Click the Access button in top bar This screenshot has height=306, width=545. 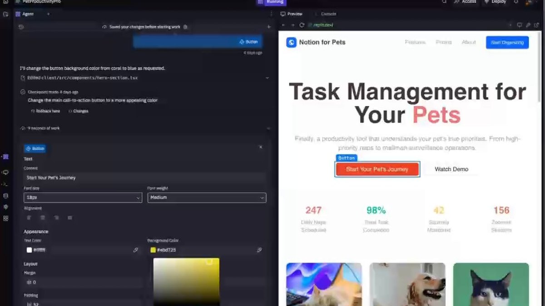click(466, 2)
